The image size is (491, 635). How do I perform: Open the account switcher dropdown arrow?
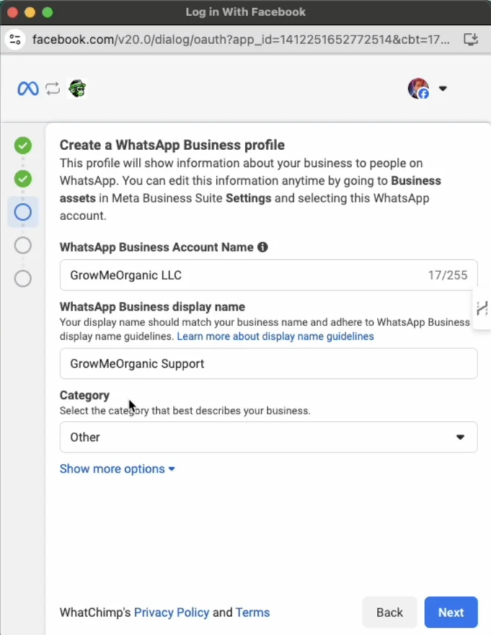click(443, 88)
